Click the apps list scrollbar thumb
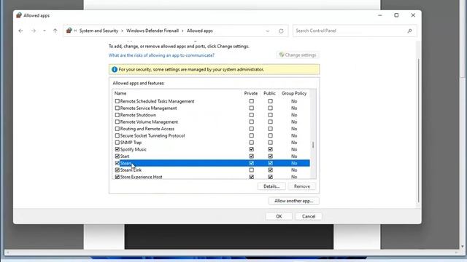This screenshot has width=467, height=262. coord(313,145)
